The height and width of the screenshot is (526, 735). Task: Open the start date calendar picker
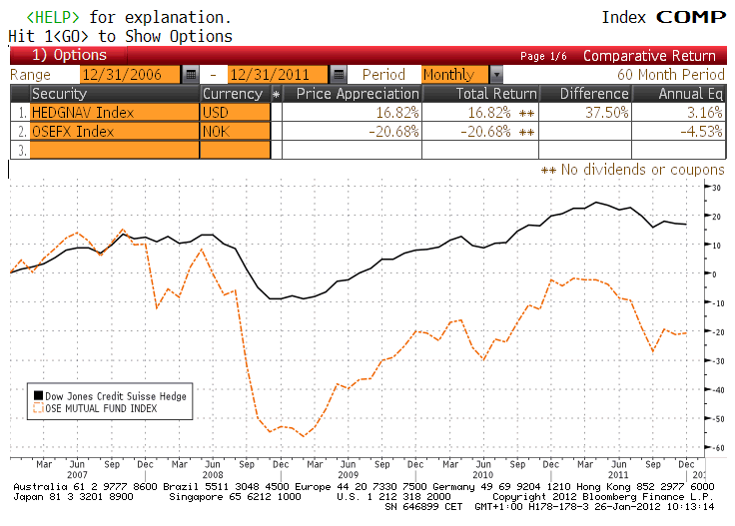click(191, 75)
